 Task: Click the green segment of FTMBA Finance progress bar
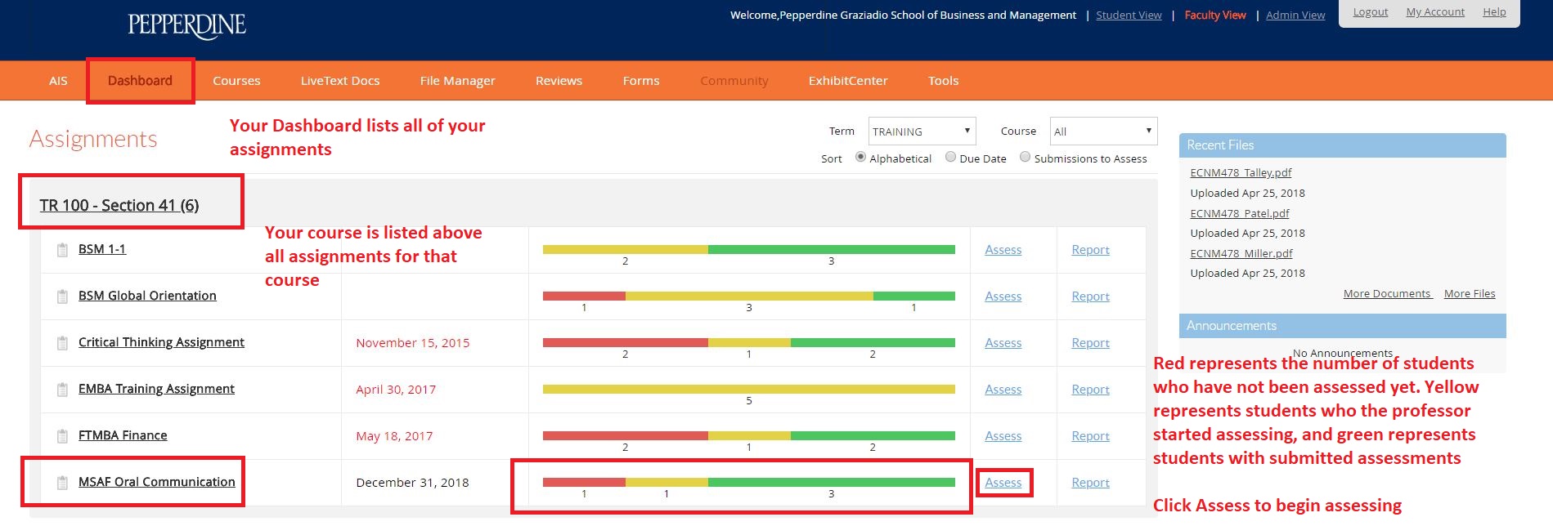point(872,435)
